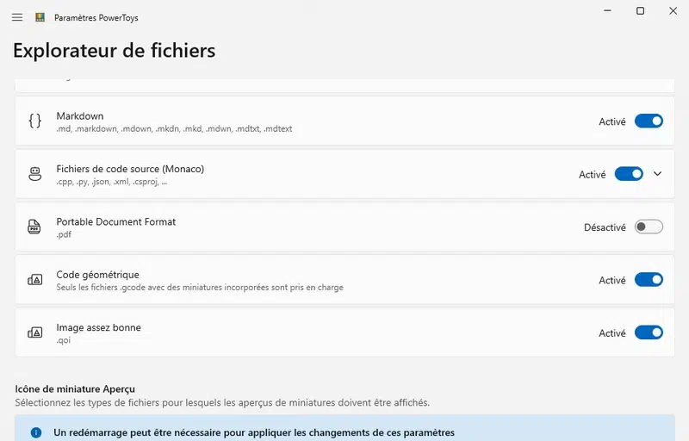Viewport: 689px width, 441px height.
Task: Click the blue information icon in restart notice
Action: click(36, 432)
